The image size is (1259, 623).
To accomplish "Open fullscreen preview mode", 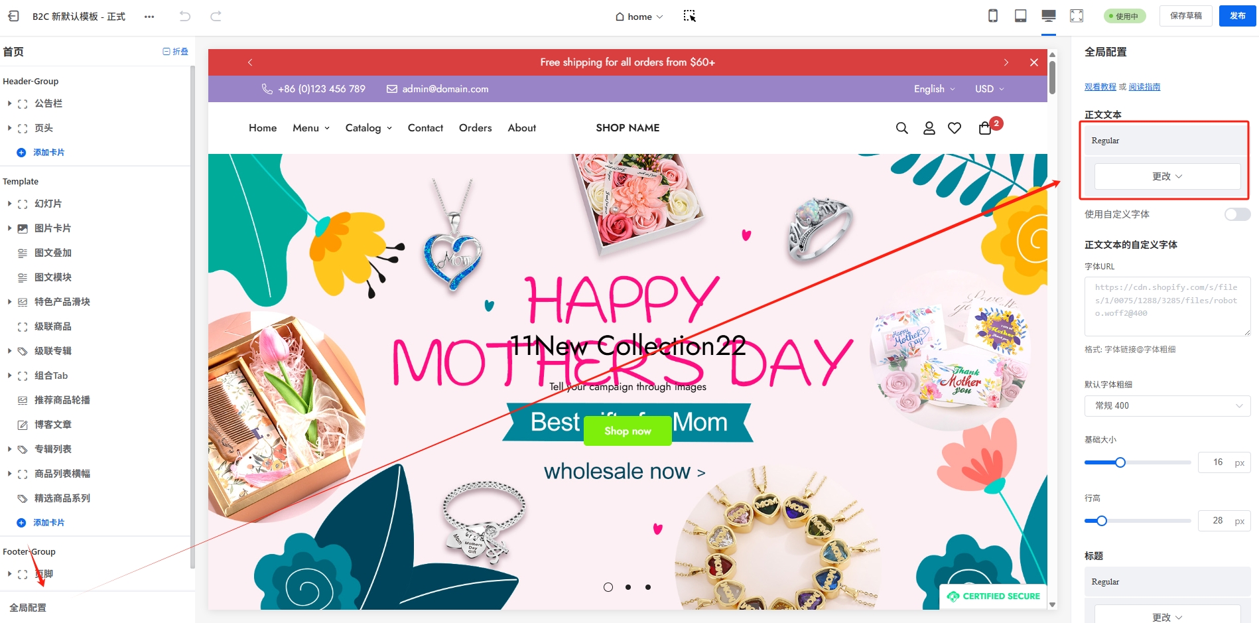I will 1077,16.
